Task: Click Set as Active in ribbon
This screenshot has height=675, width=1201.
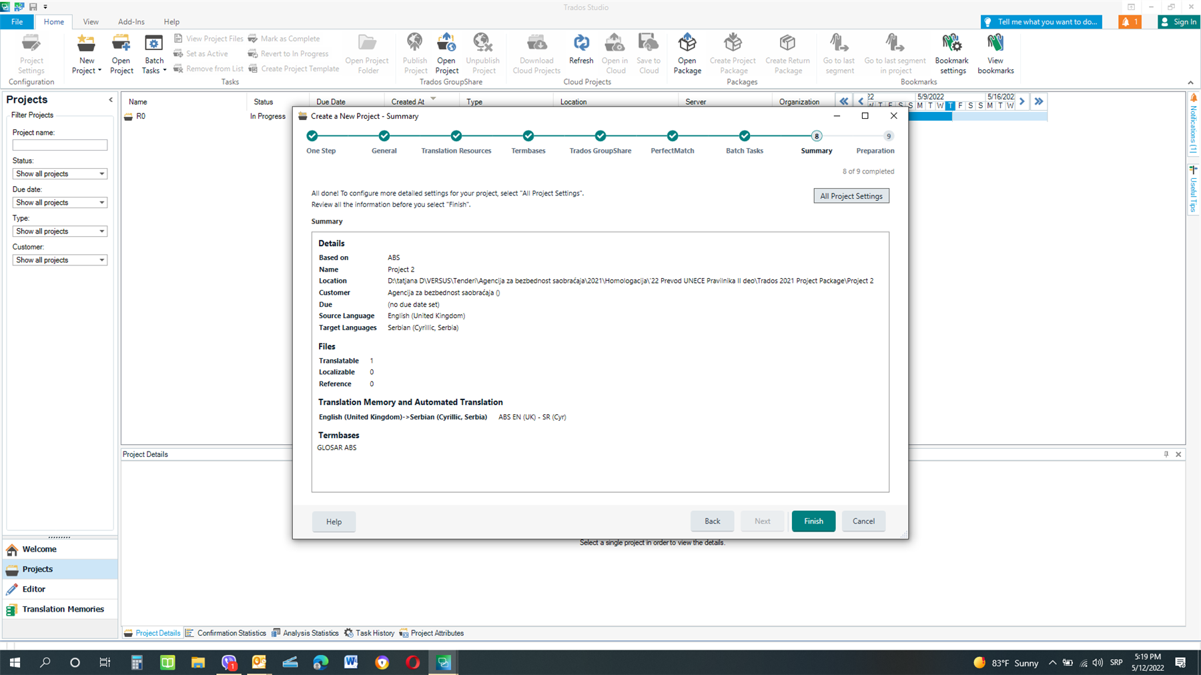Action: click(x=200, y=53)
